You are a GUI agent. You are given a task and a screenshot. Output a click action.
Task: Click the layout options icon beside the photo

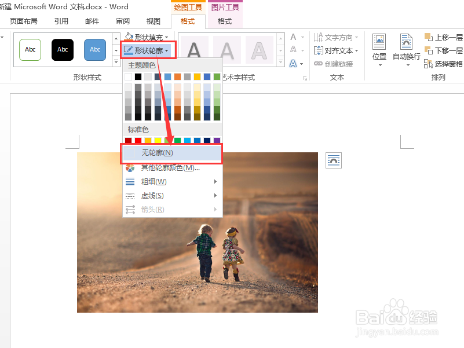click(x=333, y=160)
